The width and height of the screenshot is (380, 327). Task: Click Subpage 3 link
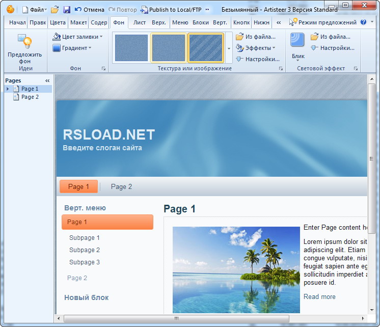(85, 262)
